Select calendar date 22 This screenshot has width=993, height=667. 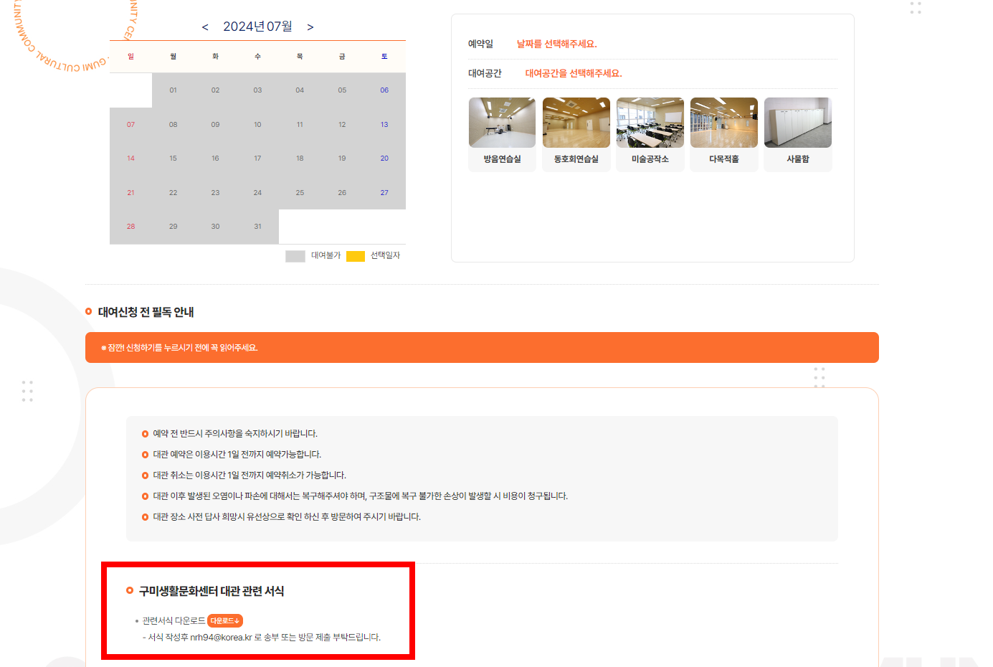173,193
